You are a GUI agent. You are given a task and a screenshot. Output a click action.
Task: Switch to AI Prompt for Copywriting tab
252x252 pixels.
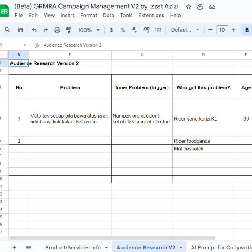[221, 247]
